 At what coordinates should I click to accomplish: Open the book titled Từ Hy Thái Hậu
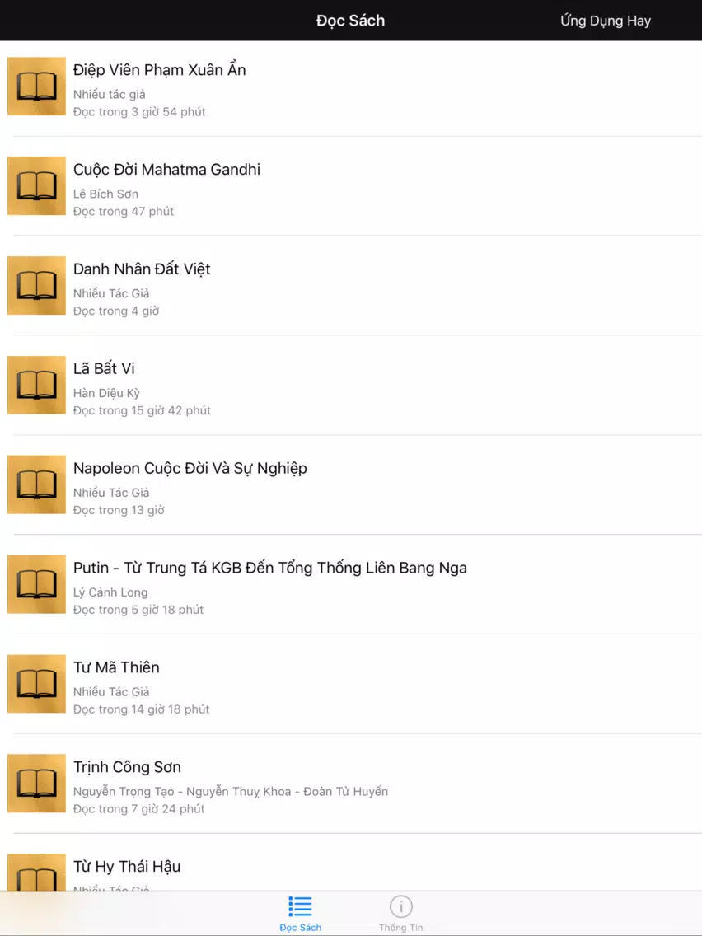pyautogui.click(x=127, y=866)
